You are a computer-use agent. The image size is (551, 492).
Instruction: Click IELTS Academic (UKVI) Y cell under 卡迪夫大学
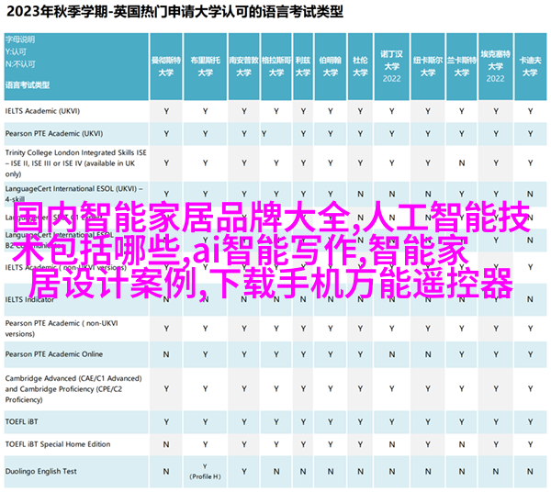point(530,111)
